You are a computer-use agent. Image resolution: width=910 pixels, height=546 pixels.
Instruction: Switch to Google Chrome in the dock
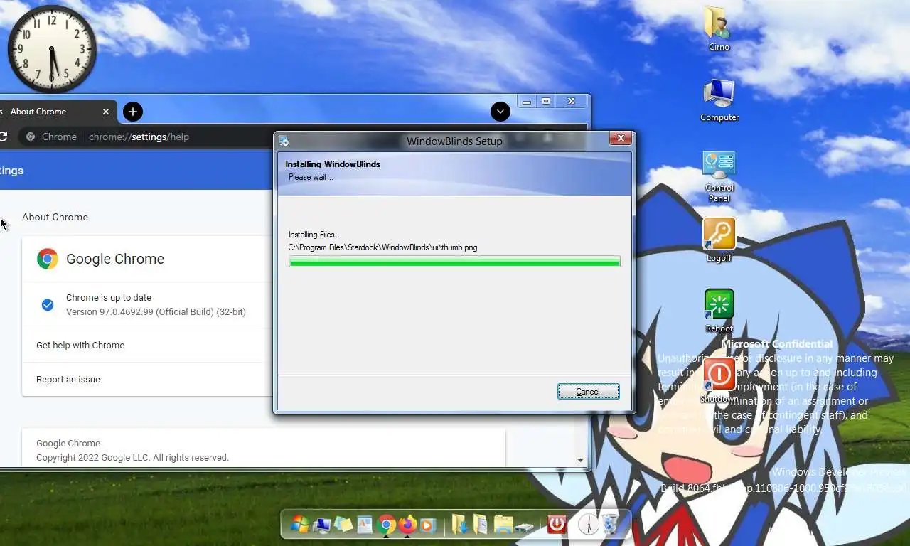(x=386, y=525)
